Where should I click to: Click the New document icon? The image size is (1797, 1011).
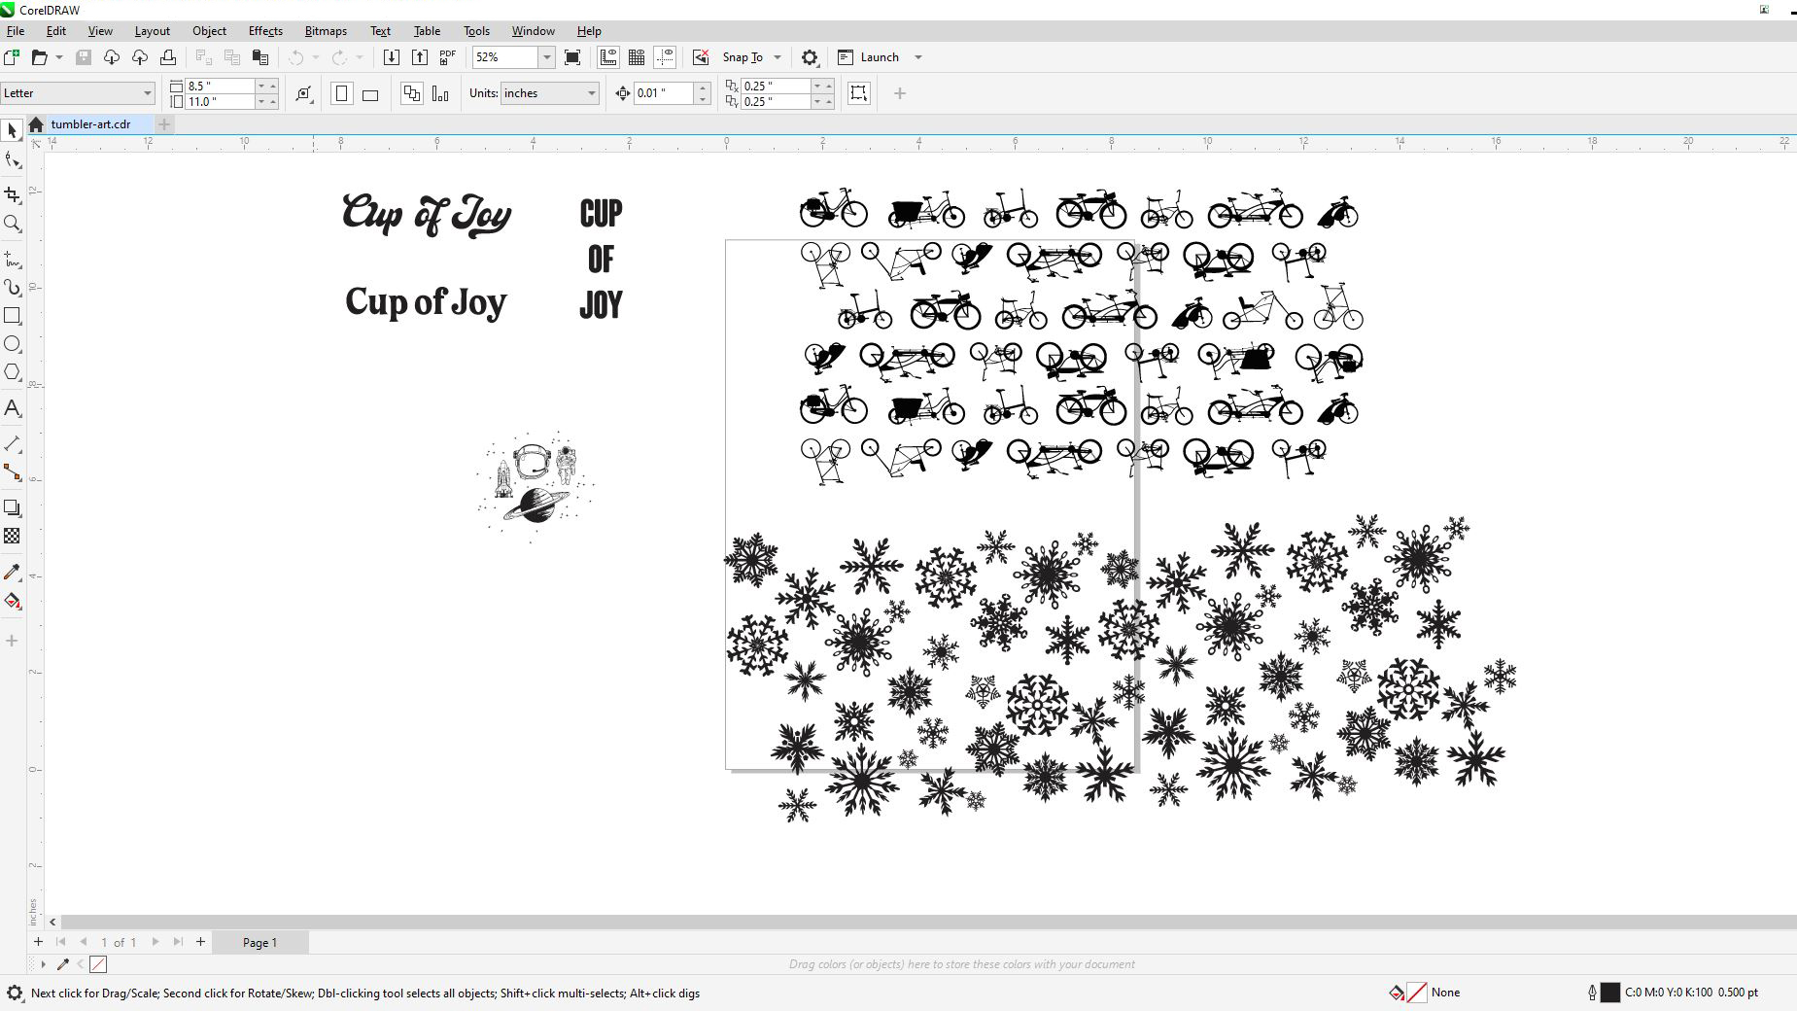pyautogui.click(x=12, y=57)
